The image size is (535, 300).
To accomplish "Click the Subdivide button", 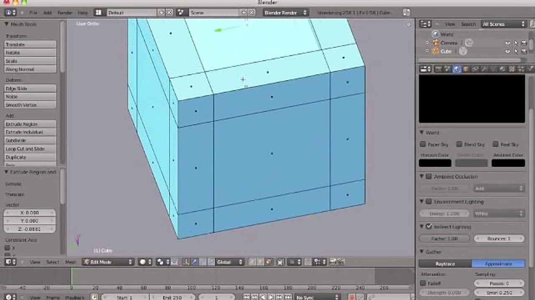I will 30,140.
